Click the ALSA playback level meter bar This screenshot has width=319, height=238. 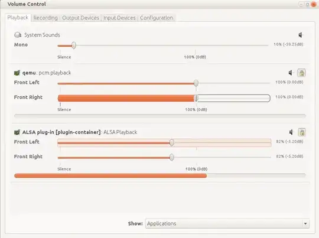(x=160, y=175)
